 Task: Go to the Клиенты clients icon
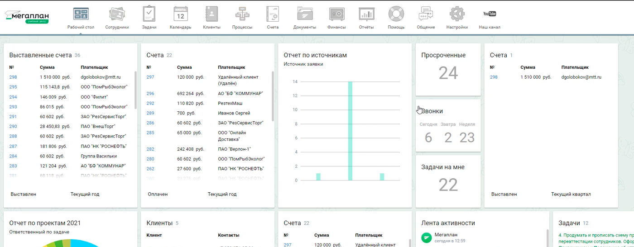211,14
